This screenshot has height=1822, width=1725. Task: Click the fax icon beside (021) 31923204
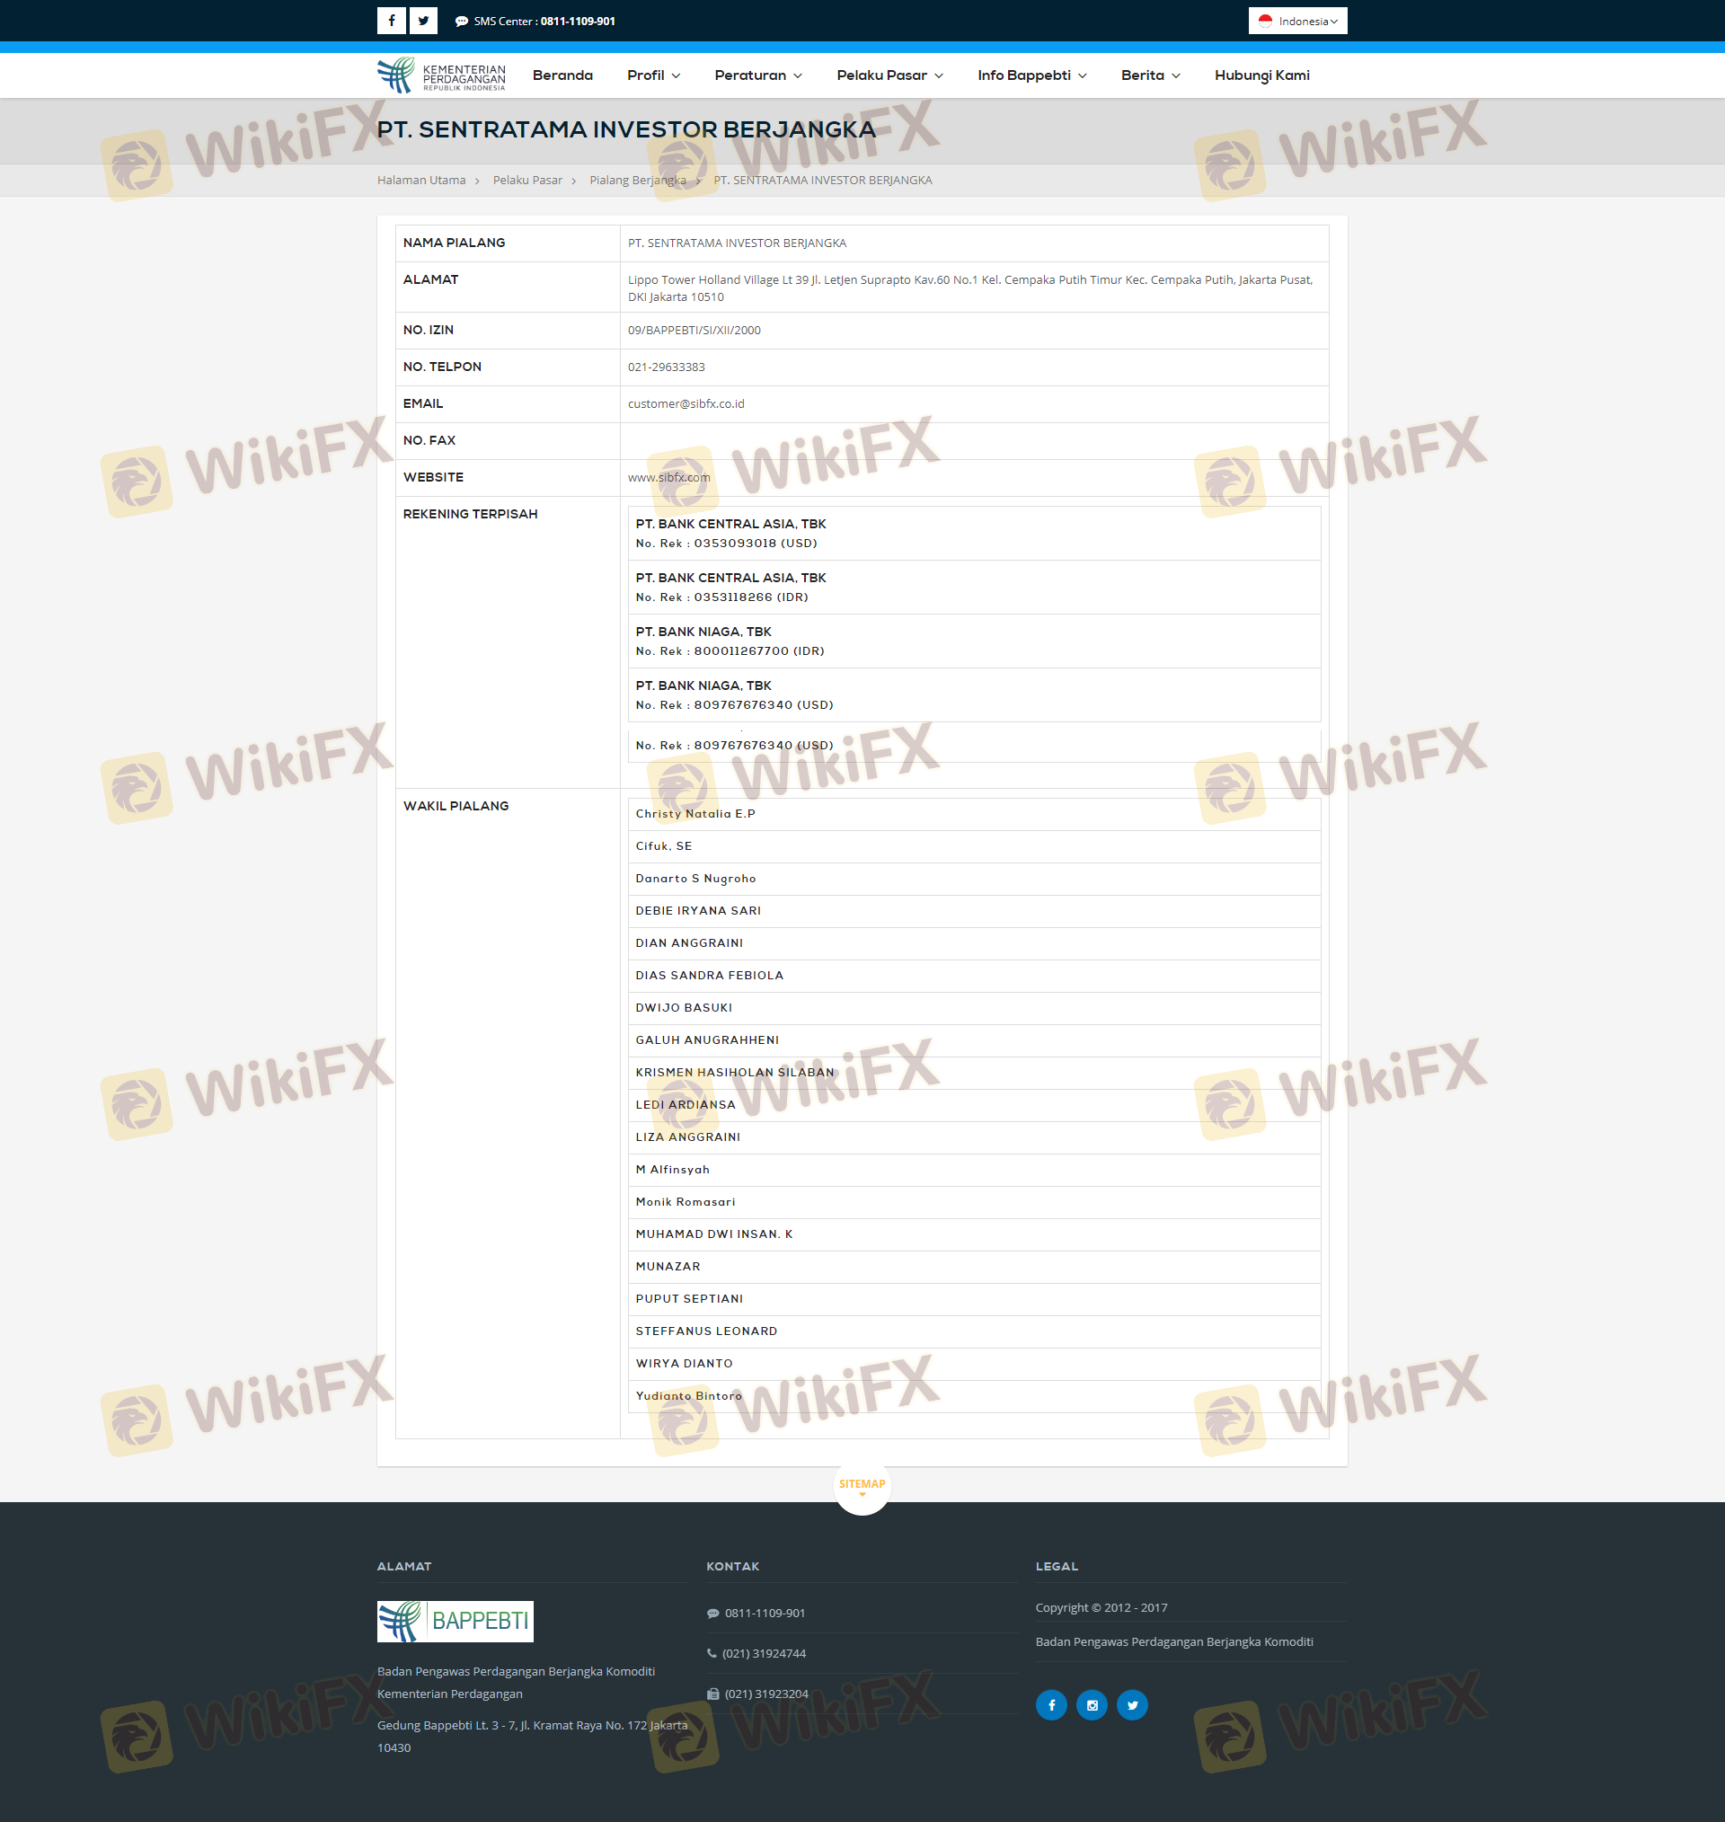712,1694
